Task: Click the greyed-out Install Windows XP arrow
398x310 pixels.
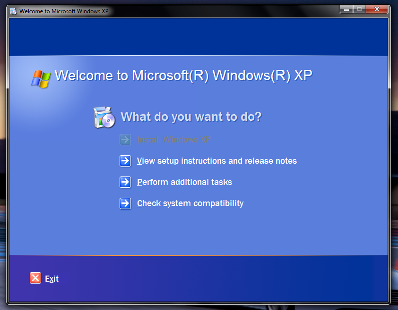Action: point(125,140)
